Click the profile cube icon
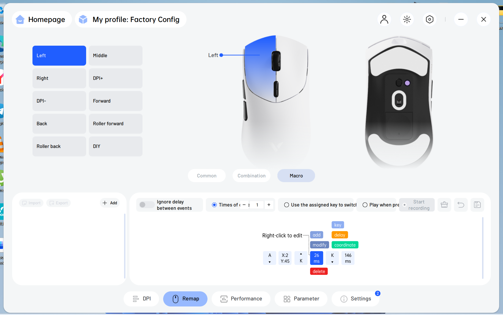 (x=83, y=20)
